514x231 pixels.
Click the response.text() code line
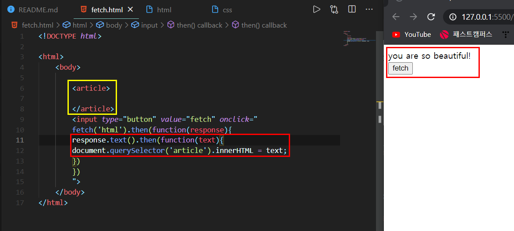(148, 140)
